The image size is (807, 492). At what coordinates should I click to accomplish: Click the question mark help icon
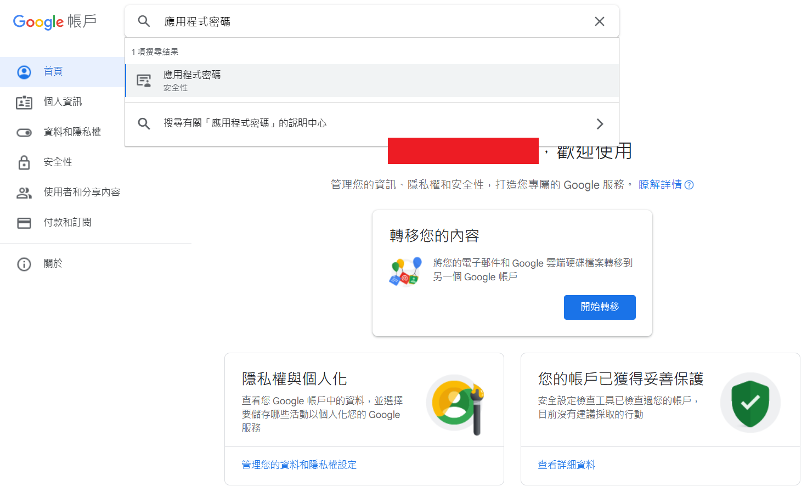point(690,185)
